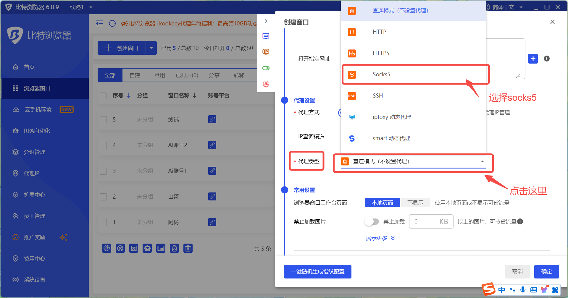Select SSH proxy type option
Viewport: 568px width, 298px height.
tap(413, 96)
